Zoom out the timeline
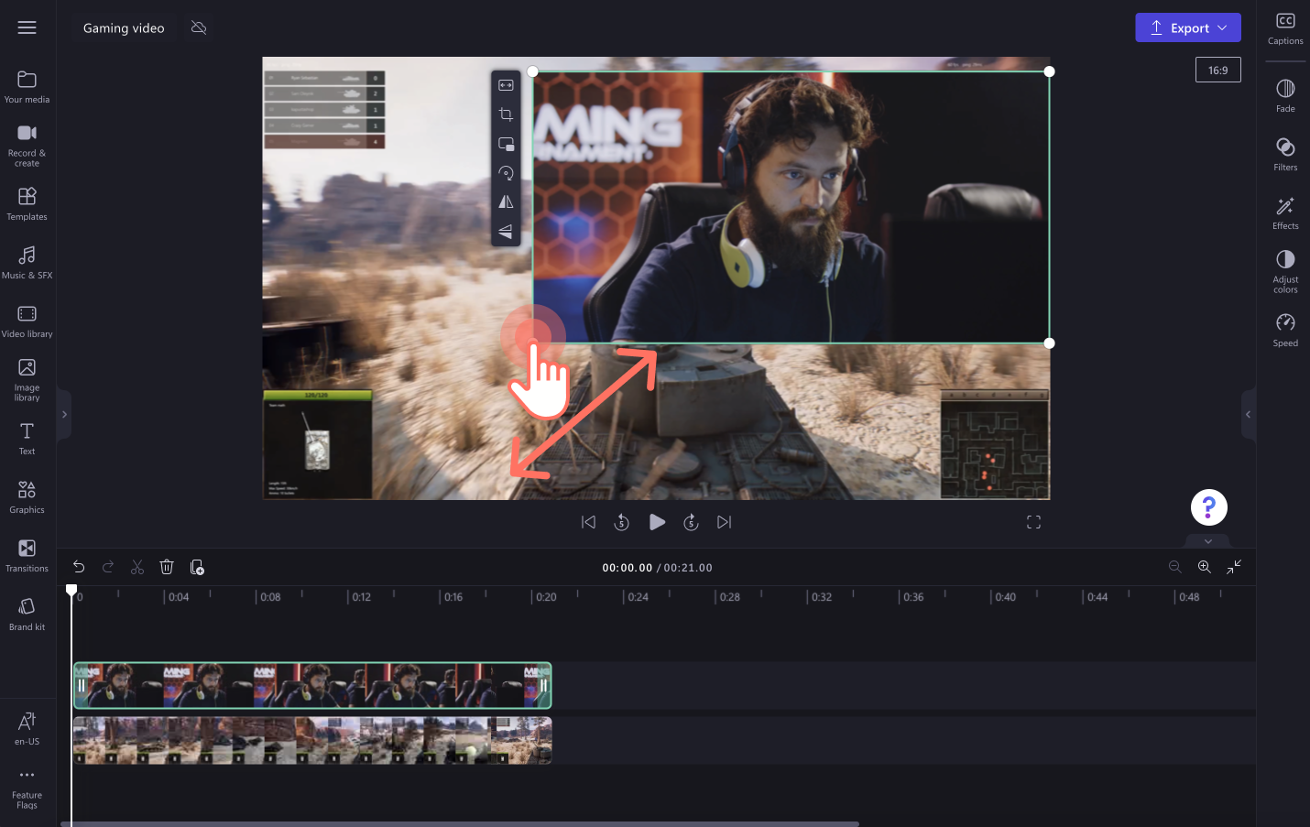Screen dimensions: 1310x827 tap(1175, 567)
